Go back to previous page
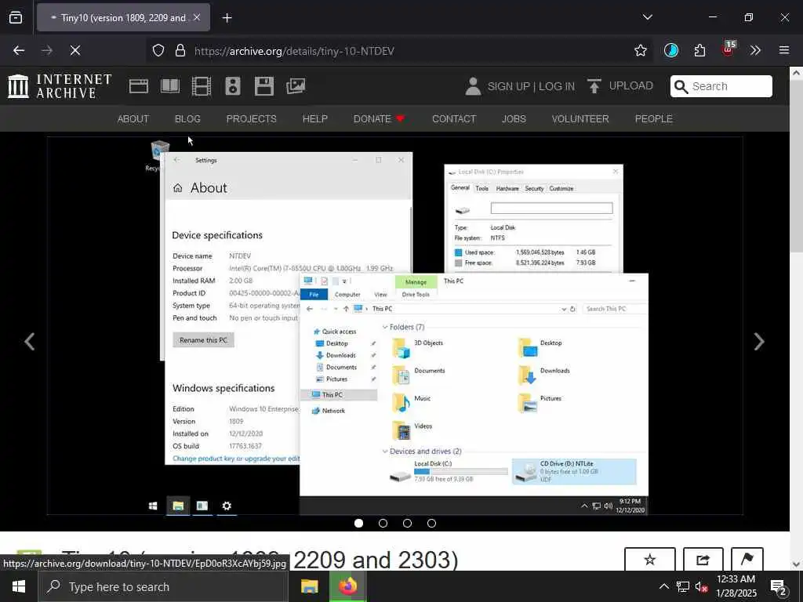Viewport: 803px width, 602px height. click(x=19, y=50)
